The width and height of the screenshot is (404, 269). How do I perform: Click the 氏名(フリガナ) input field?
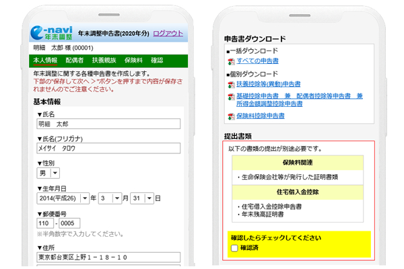click(x=108, y=149)
